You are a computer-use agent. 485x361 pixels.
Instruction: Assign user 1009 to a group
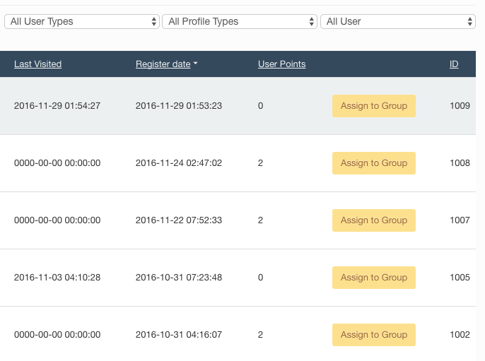click(x=373, y=106)
